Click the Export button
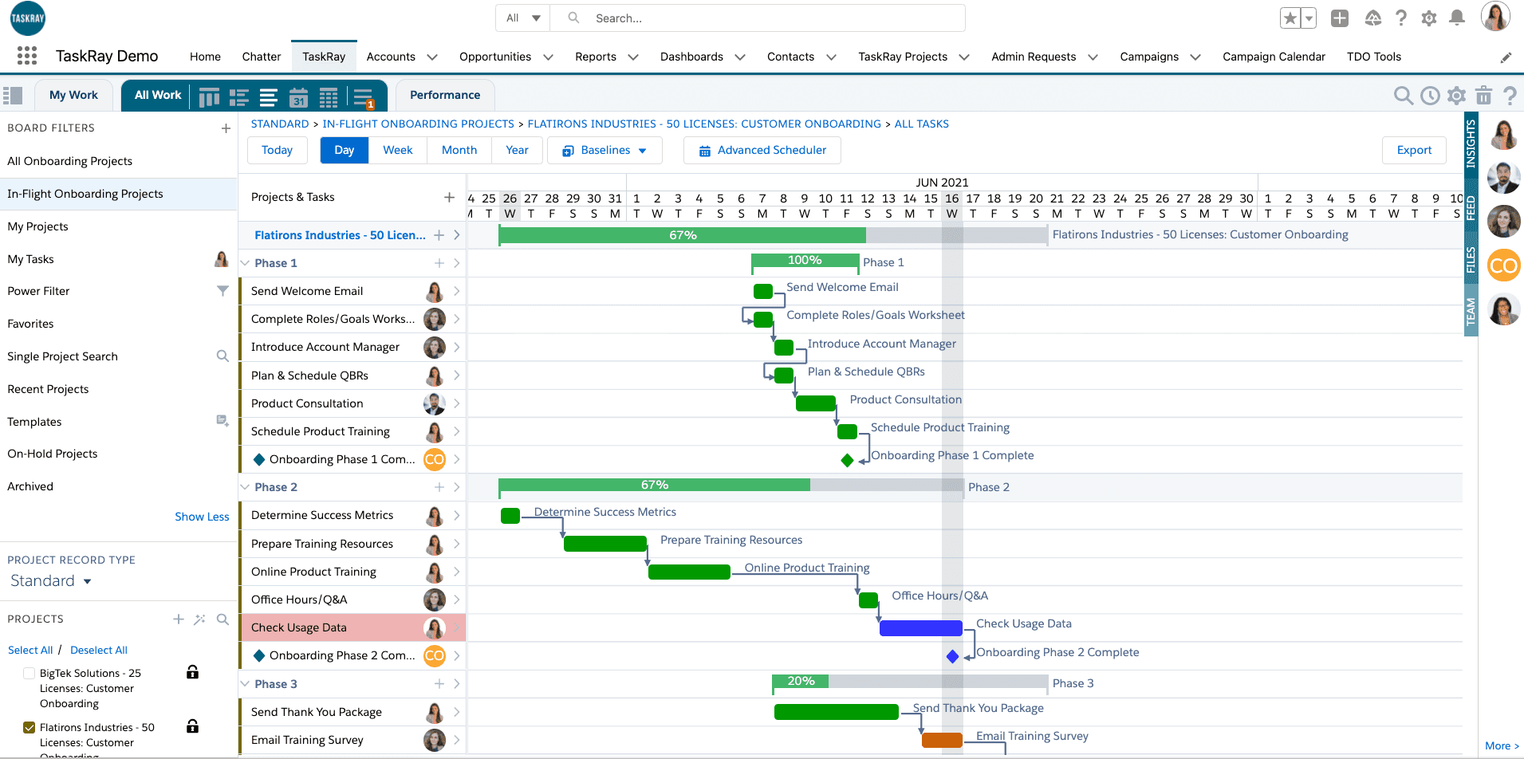The image size is (1524, 759). click(x=1414, y=150)
